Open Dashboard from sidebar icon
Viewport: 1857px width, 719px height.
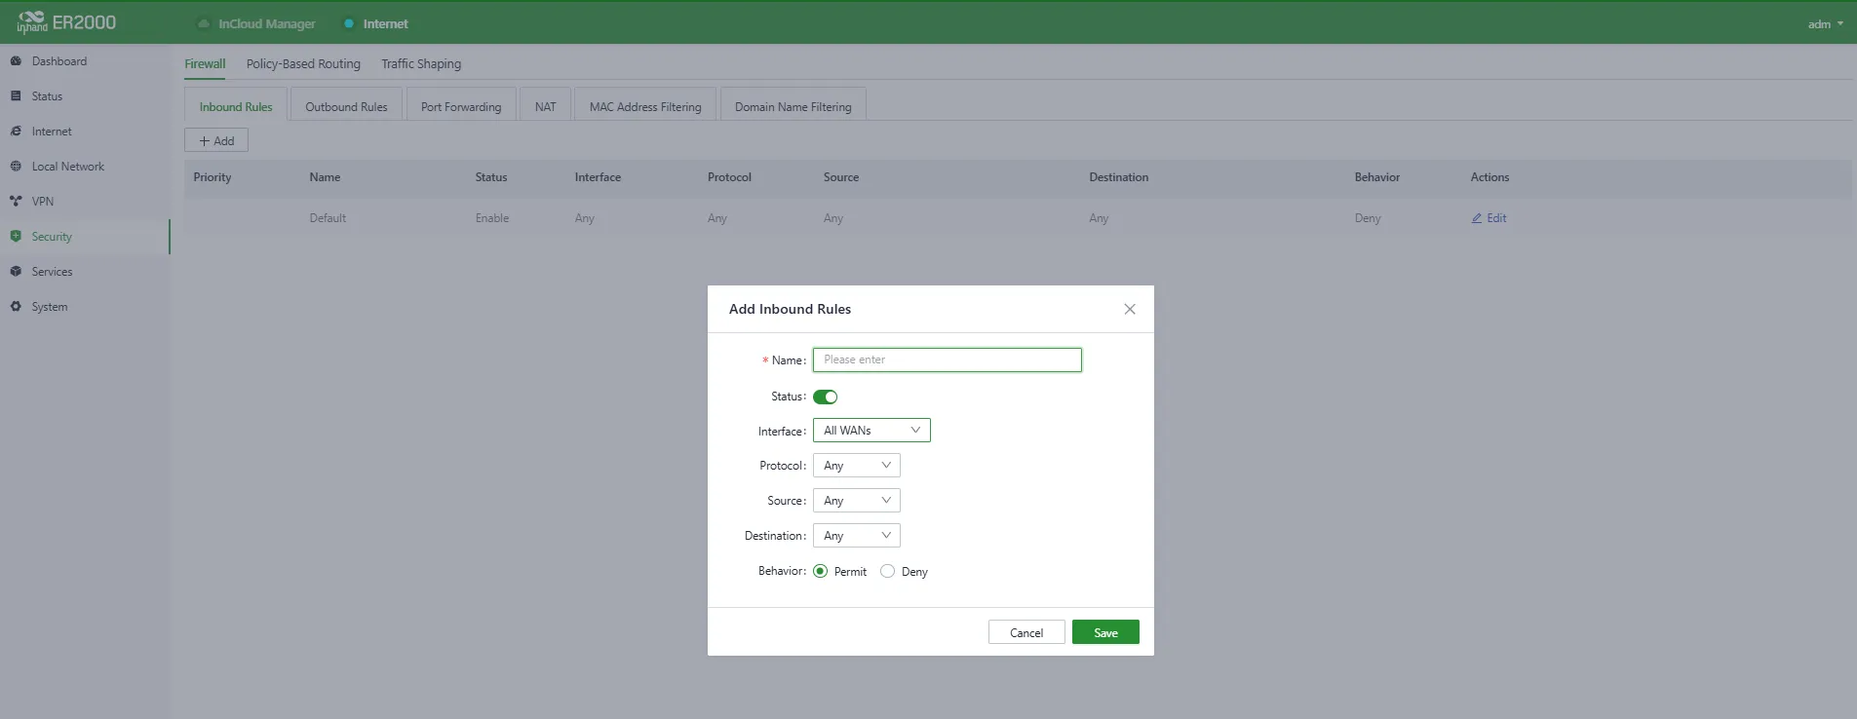[16, 61]
